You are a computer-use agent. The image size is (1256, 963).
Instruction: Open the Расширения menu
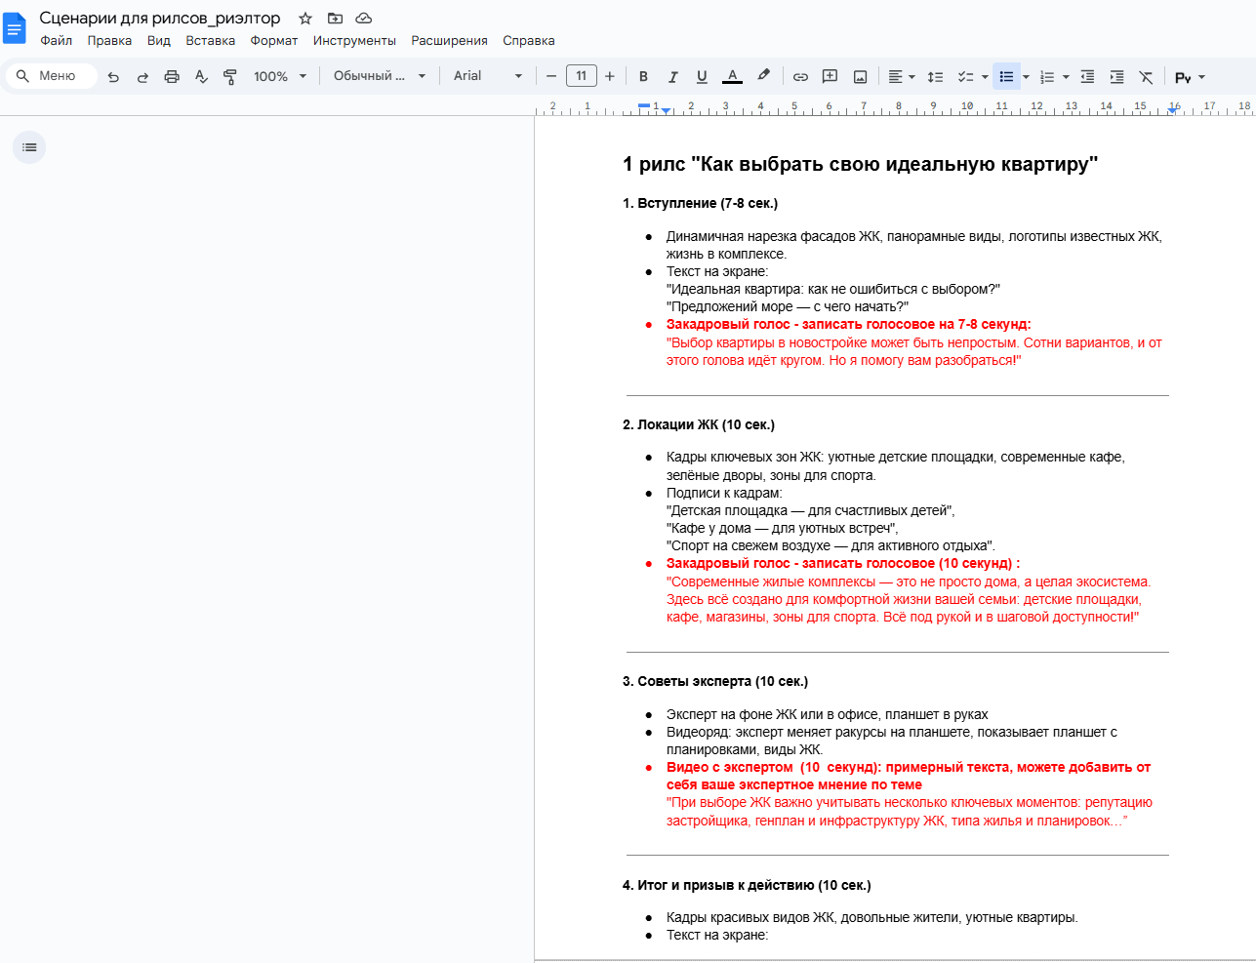tap(449, 41)
